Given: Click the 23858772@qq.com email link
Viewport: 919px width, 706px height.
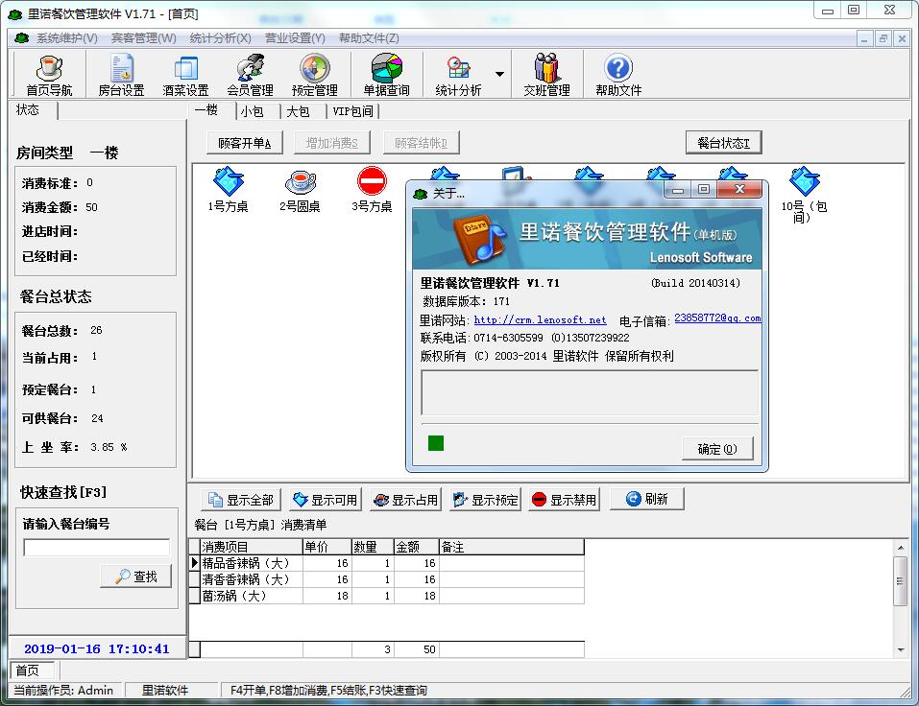Looking at the screenshot, I should [x=717, y=318].
